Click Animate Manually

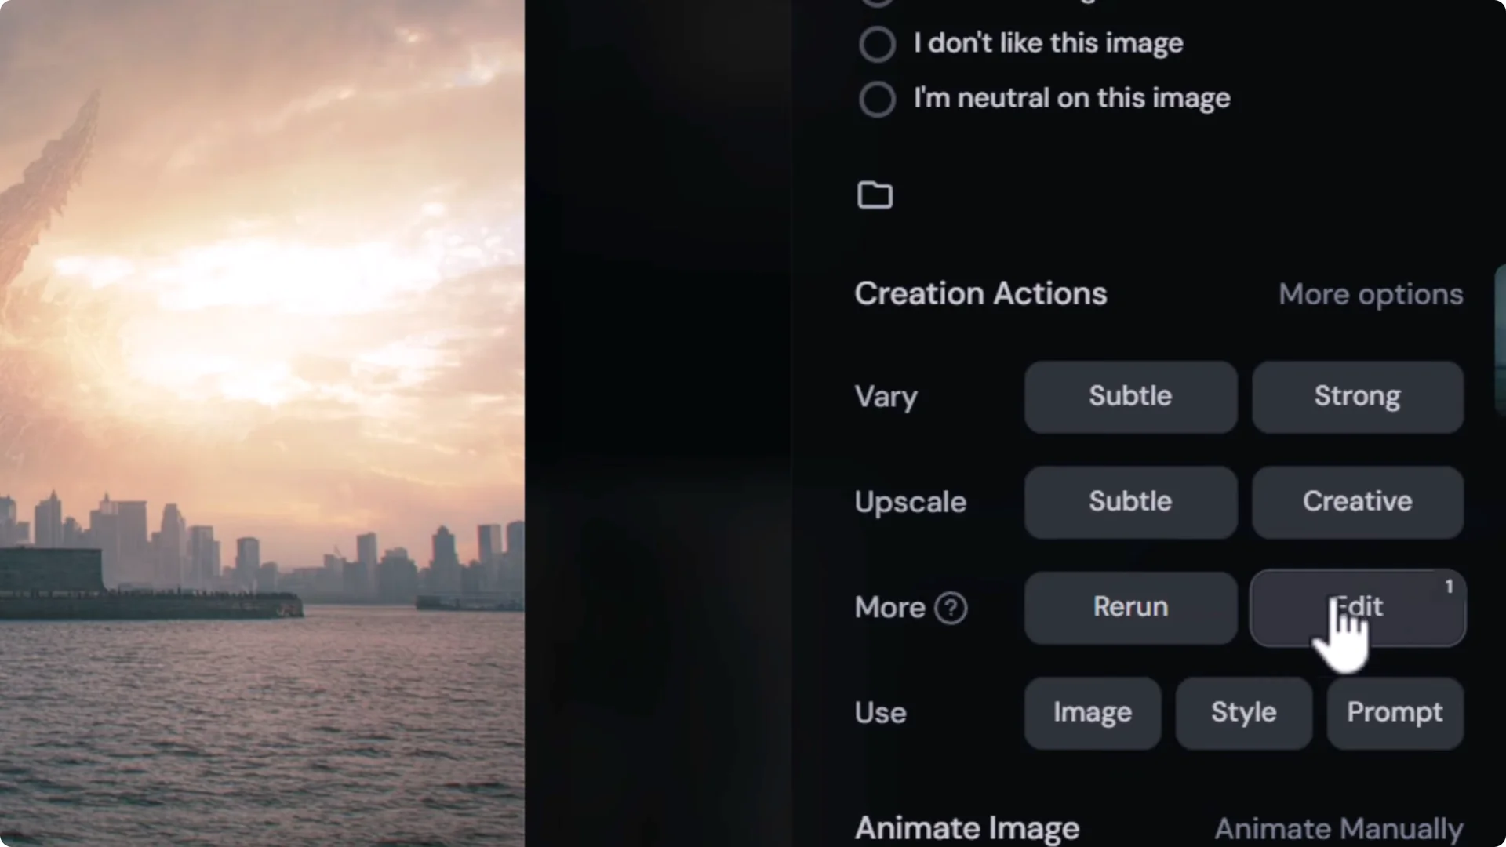[x=1337, y=827]
